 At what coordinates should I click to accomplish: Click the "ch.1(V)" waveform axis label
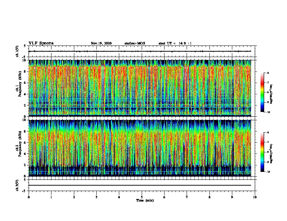click(17, 51)
